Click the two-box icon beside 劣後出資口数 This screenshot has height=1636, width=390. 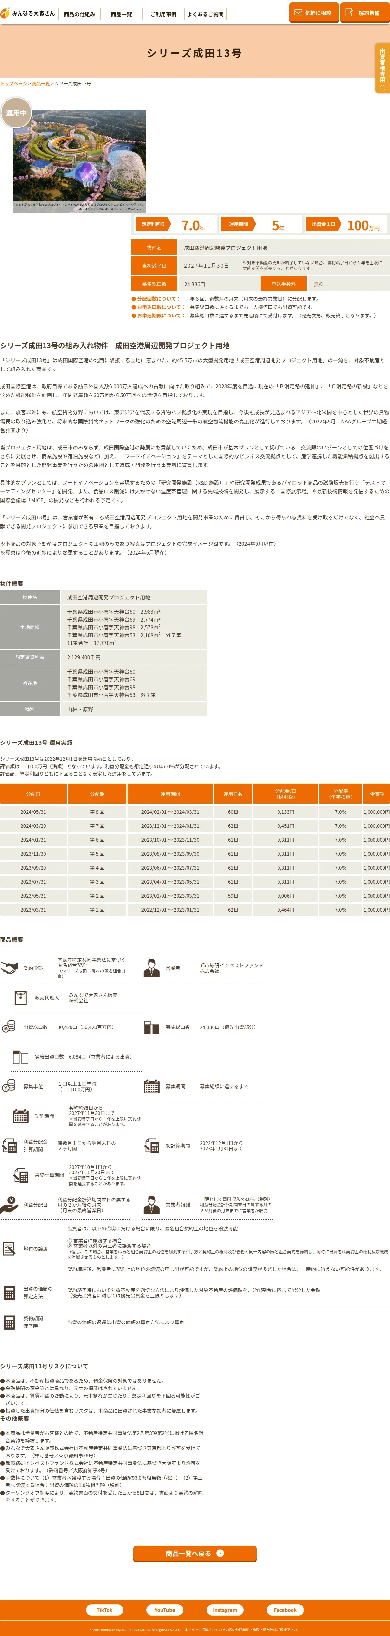point(20,1057)
